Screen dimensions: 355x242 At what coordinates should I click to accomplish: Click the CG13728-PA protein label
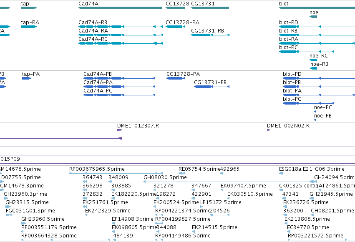183,74
